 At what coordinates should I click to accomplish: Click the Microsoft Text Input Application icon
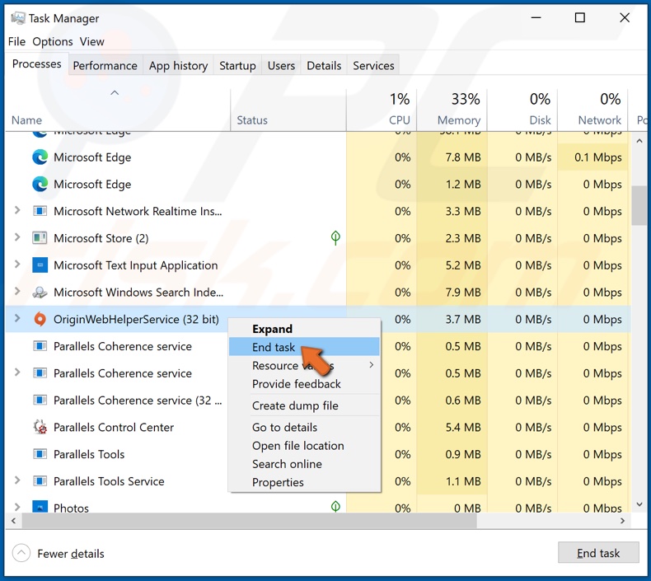(40, 265)
